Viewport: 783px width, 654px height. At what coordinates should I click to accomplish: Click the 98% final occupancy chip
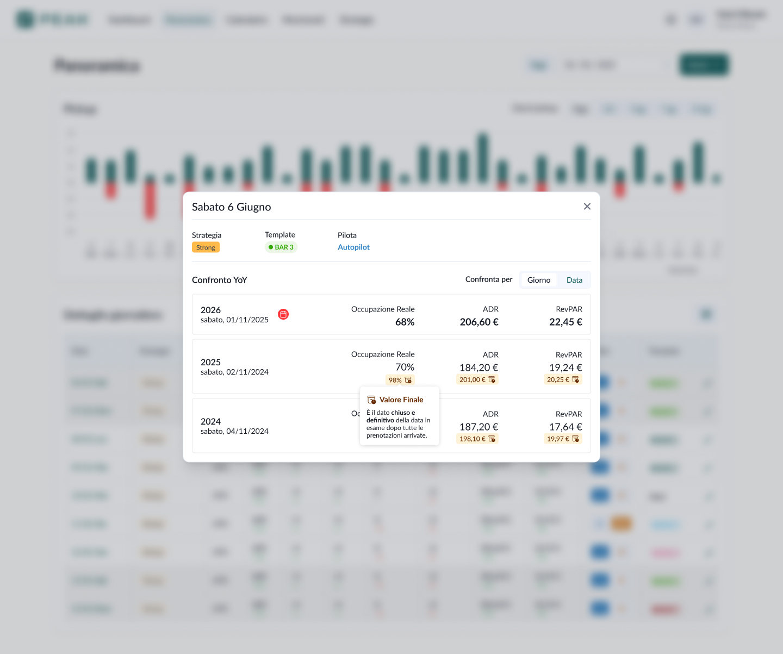(400, 380)
